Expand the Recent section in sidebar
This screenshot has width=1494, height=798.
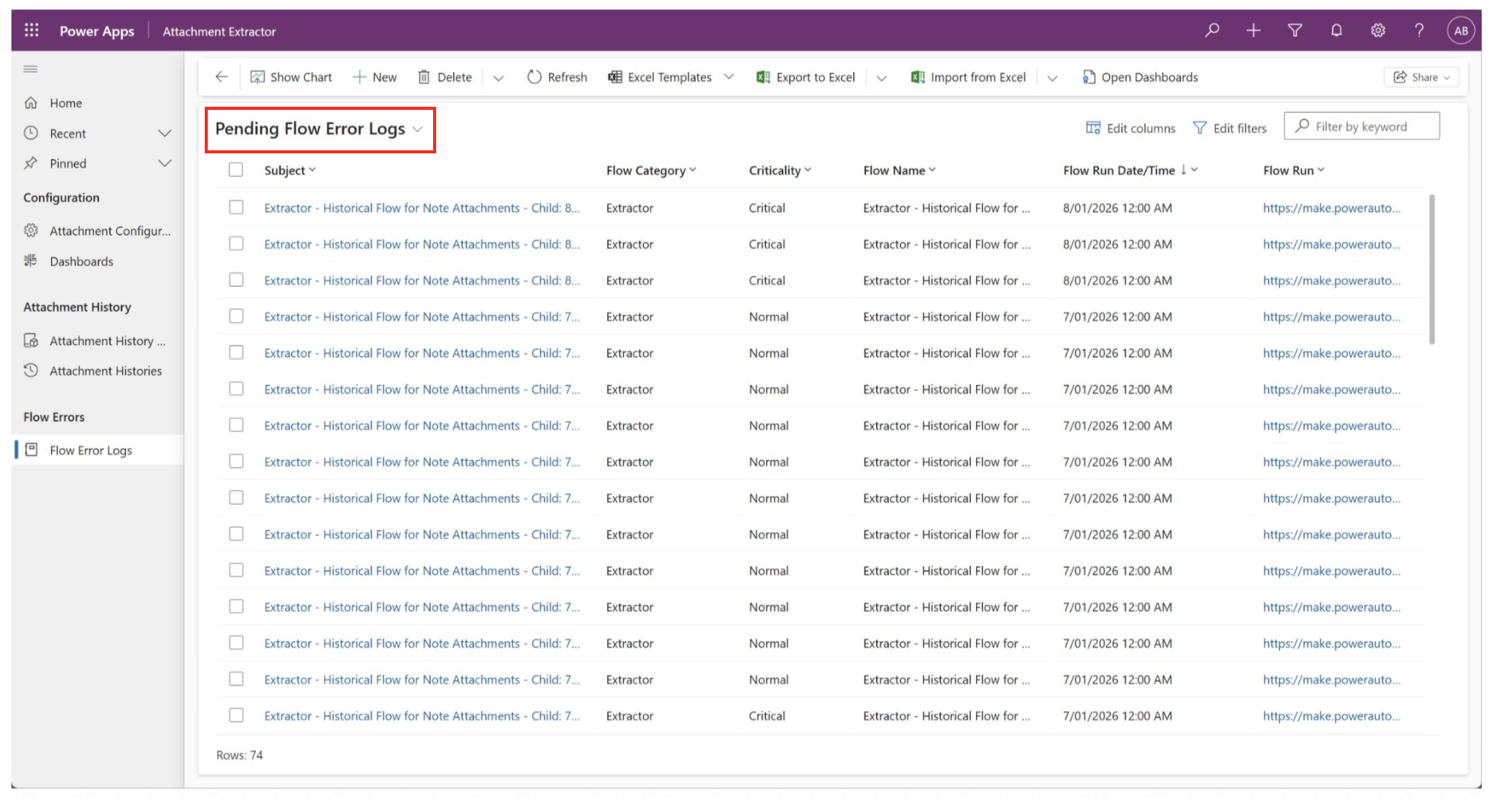pos(164,134)
